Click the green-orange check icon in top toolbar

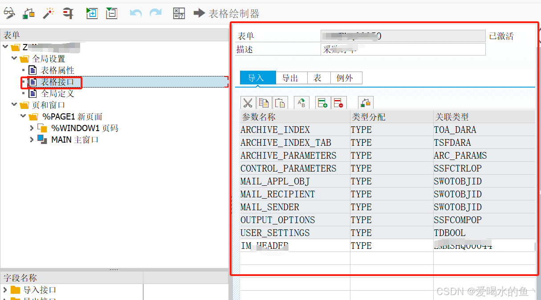(29, 13)
